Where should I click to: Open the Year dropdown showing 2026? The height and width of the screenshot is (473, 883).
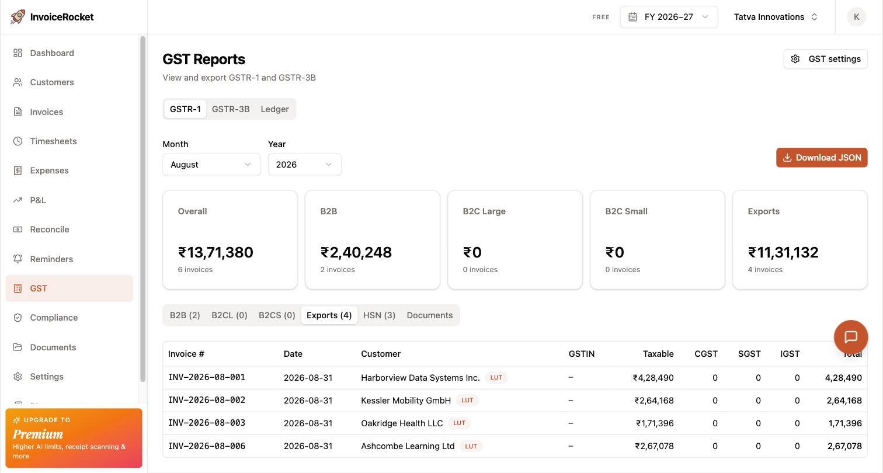[305, 165]
